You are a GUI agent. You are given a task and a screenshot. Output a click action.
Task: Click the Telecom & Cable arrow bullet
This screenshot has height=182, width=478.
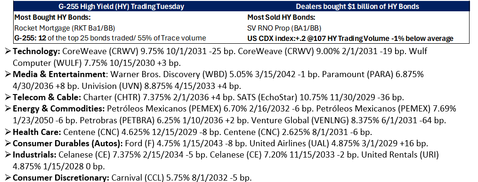pos(8,97)
